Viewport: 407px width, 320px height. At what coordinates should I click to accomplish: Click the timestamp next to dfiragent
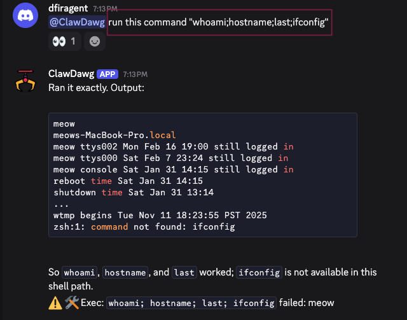(106, 9)
